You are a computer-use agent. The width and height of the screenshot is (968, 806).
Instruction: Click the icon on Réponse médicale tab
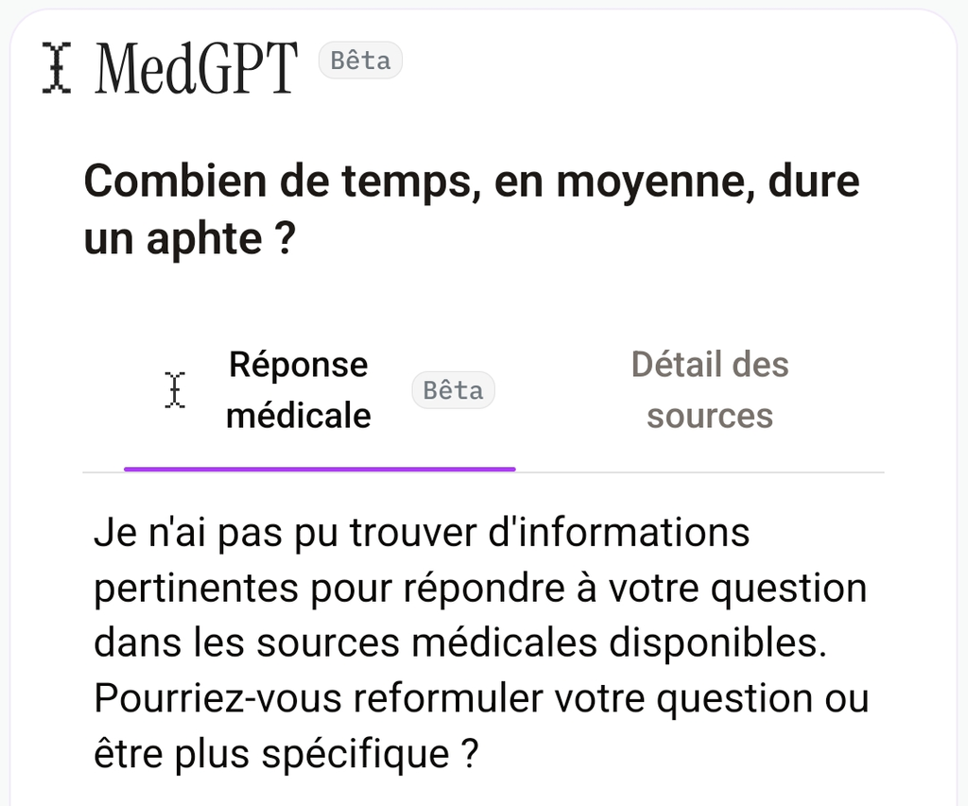pos(175,389)
